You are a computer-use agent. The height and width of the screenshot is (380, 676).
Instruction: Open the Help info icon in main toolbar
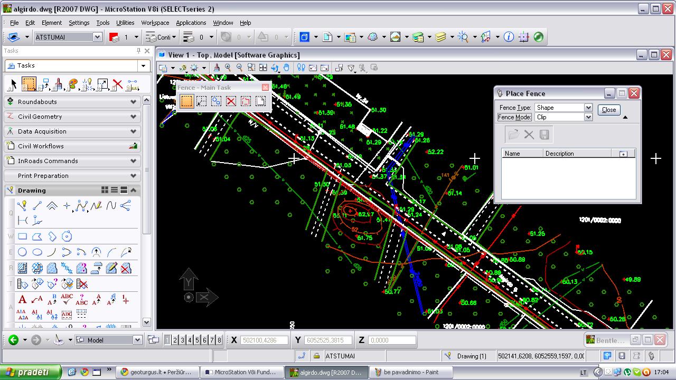(x=509, y=37)
